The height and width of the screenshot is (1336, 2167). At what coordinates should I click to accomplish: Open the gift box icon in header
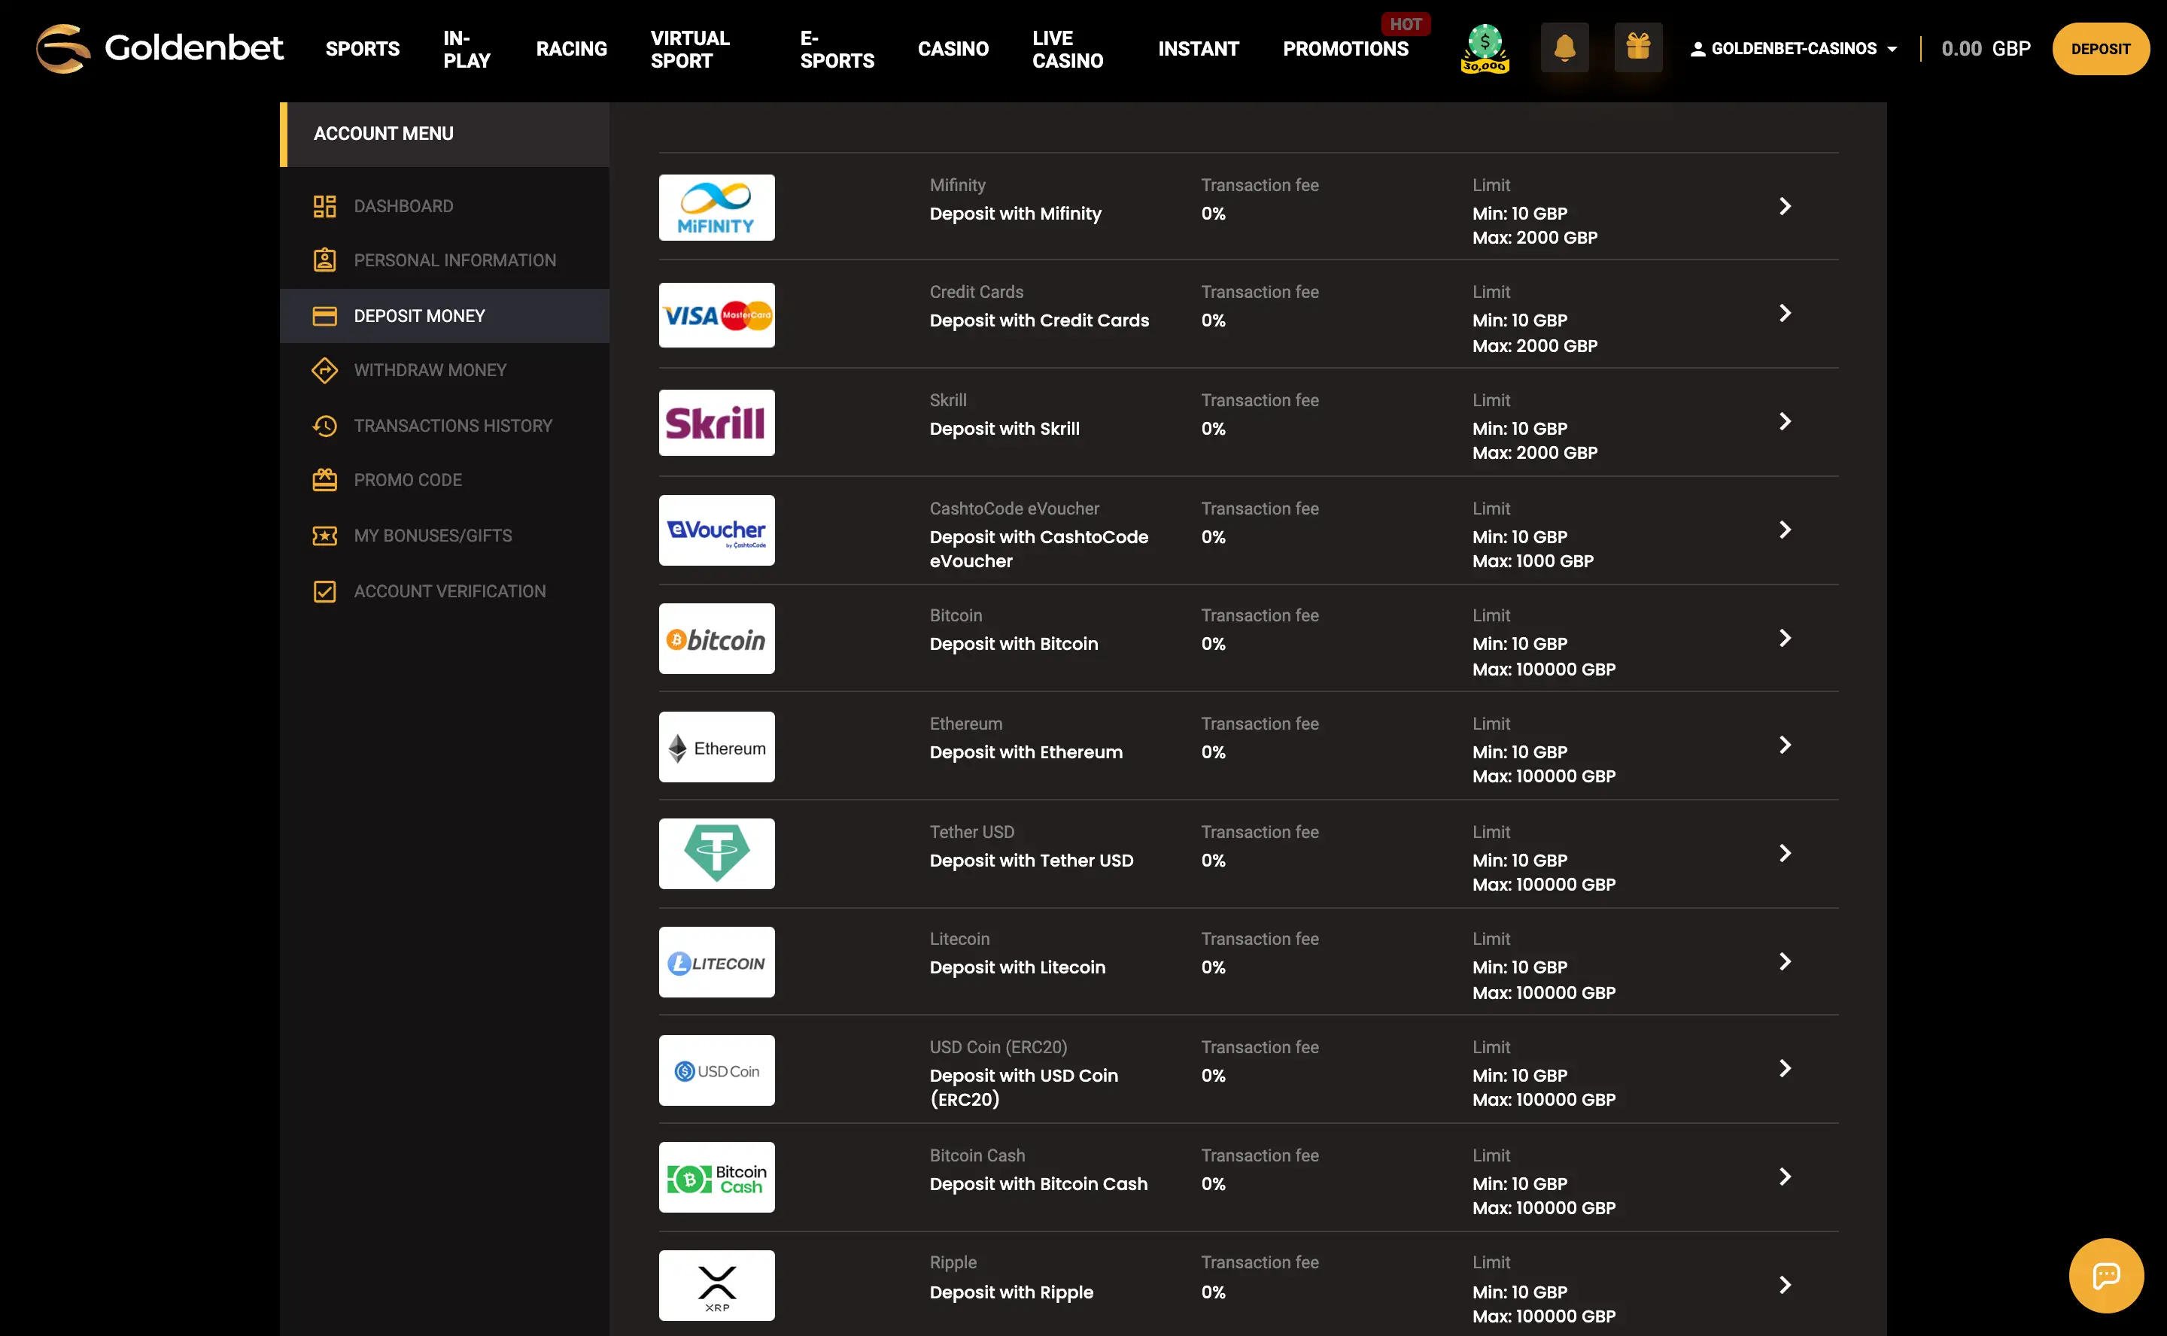point(1637,47)
